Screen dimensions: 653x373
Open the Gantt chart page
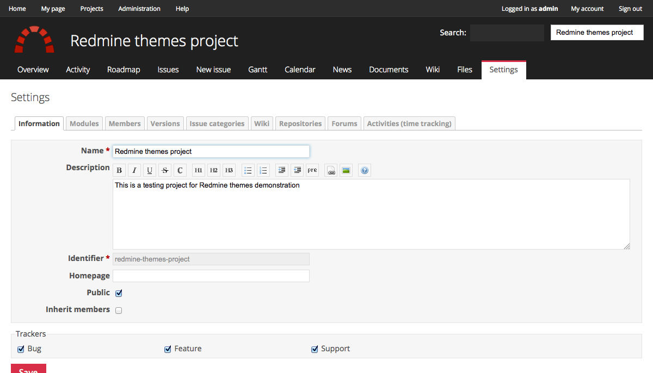[x=258, y=70]
